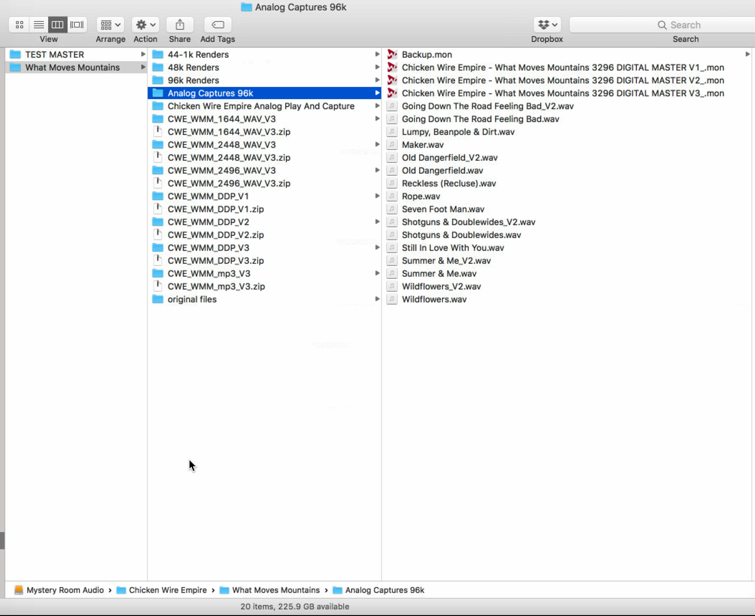Select Rope.wav audio file

(421, 196)
